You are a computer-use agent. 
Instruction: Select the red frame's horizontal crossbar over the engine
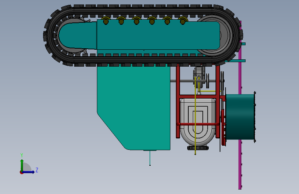coord(198,124)
